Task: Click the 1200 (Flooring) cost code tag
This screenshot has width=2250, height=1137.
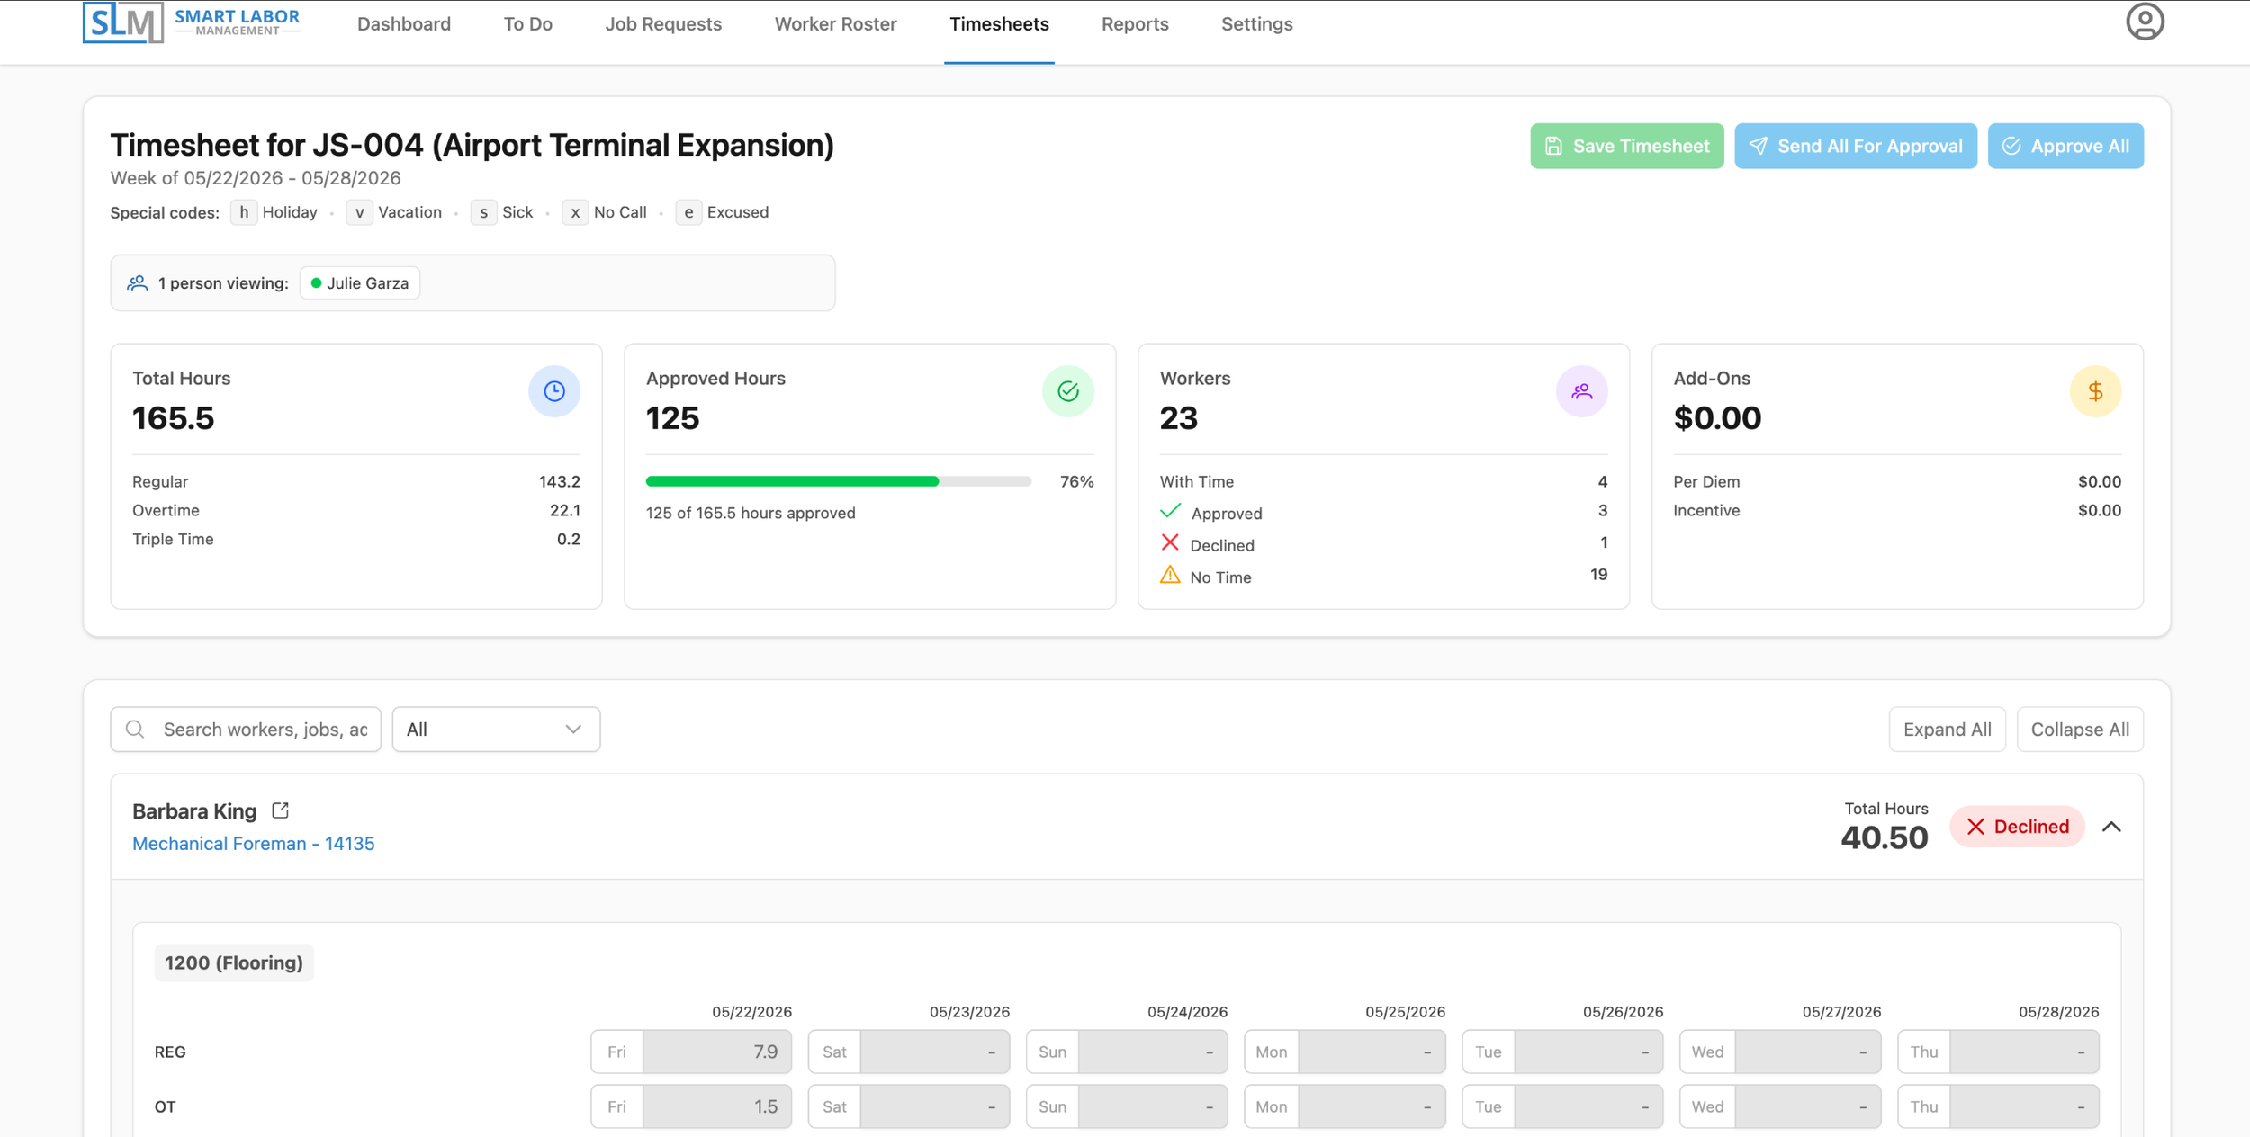Action: (234, 962)
